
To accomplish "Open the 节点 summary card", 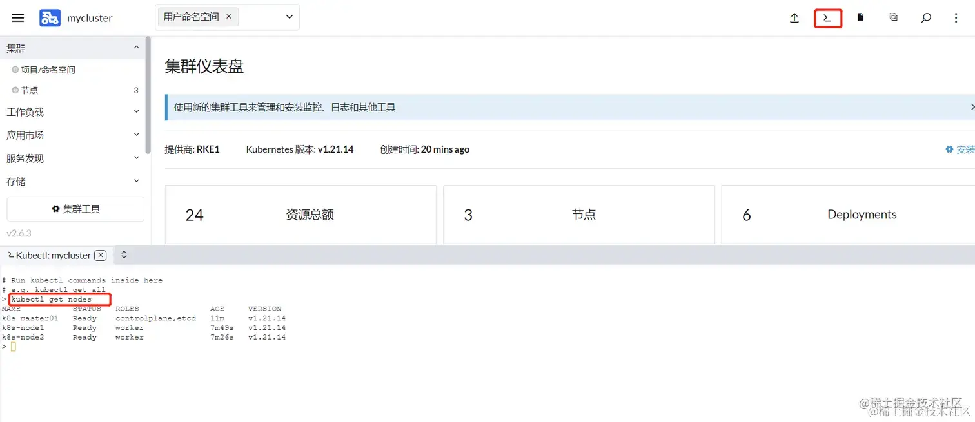I will click(x=579, y=215).
